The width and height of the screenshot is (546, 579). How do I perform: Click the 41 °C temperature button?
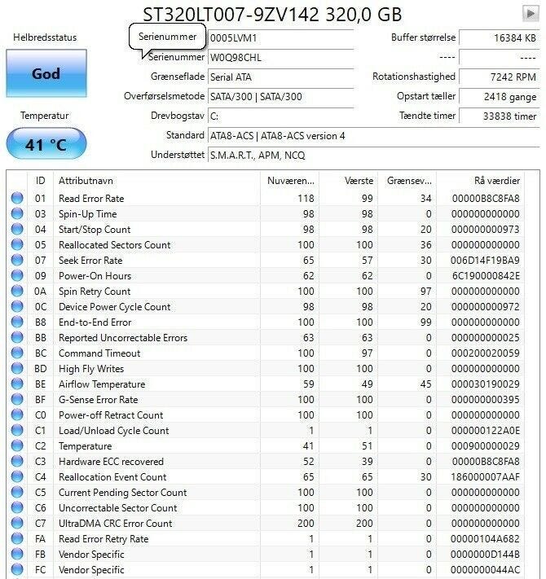(46, 145)
